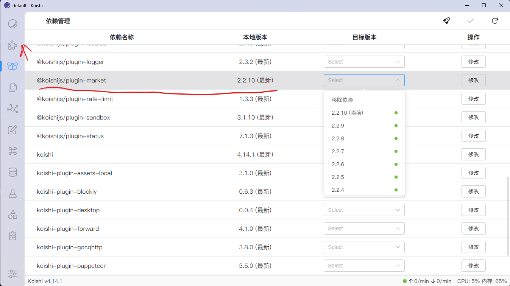
Task: Select version 2.2.4 from list
Action: [365, 189]
